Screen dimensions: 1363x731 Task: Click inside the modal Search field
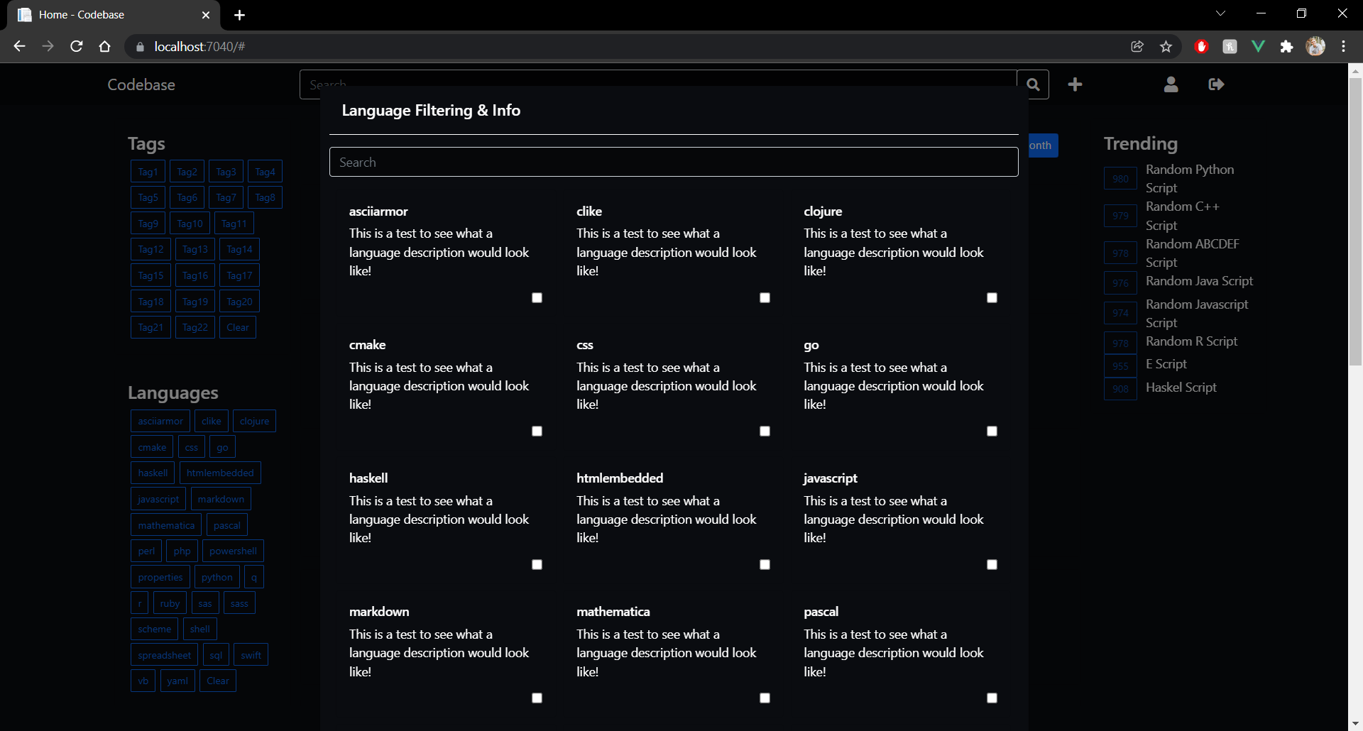click(x=673, y=161)
